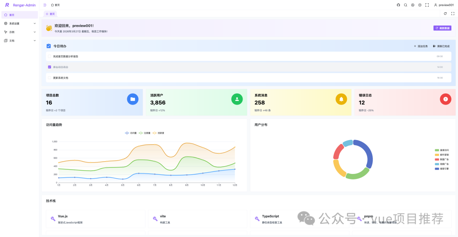Click the green user icon on 活跃用户 card
Image resolution: width=458 pixels, height=237 pixels.
coord(237,99)
